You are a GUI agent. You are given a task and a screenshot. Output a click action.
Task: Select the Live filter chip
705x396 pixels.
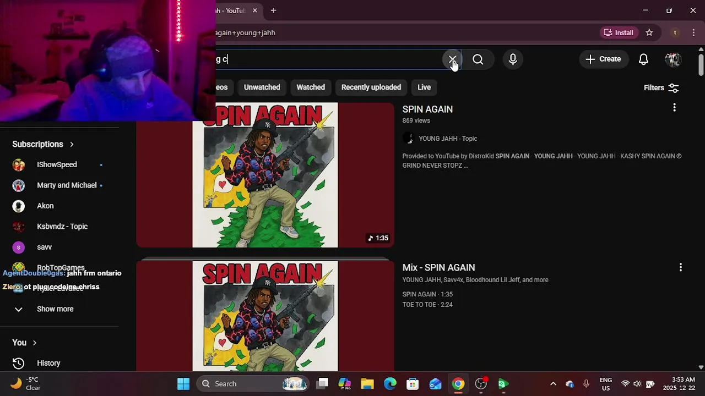pos(424,87)
